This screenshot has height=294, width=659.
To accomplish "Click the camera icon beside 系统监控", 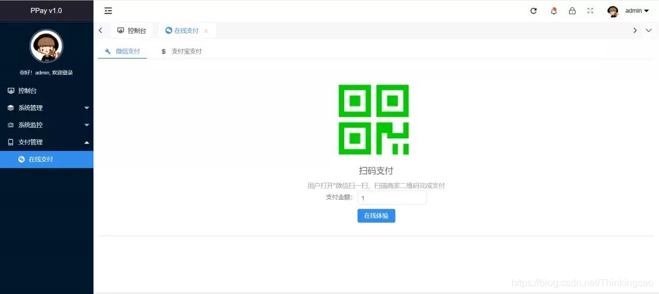I will [11, 125].
